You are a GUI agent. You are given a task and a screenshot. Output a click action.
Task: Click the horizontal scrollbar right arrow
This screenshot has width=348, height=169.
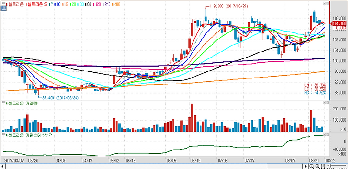coord(306,166)
